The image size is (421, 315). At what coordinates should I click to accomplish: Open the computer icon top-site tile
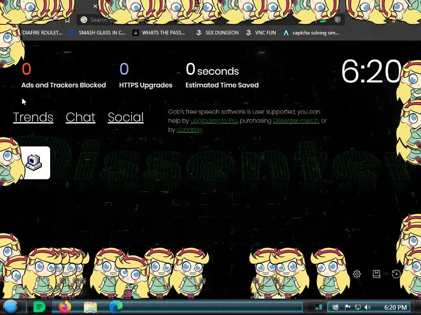coord(34,162)
